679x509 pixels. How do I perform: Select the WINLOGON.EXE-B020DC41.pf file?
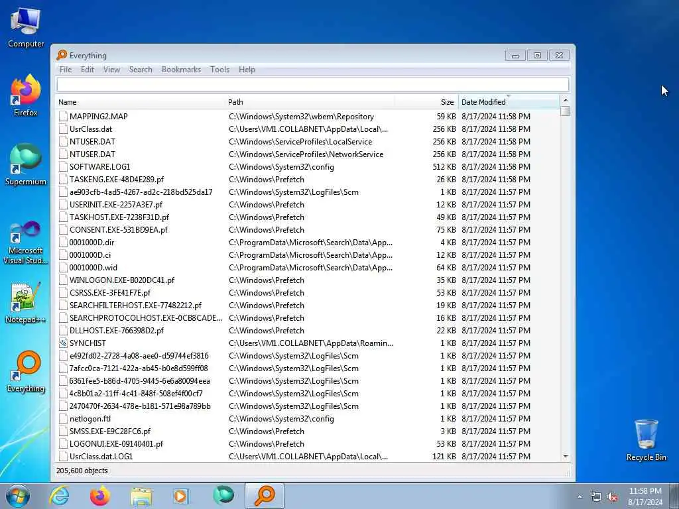tap(122, 280)
